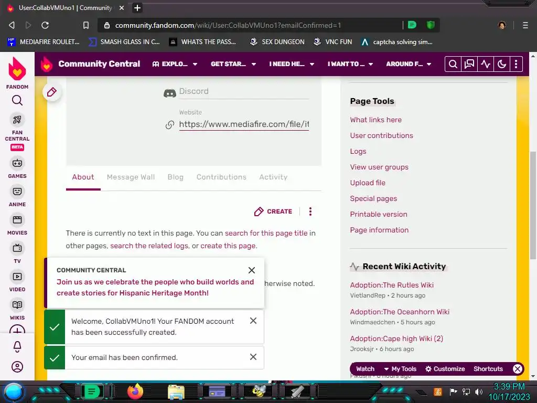This screenshot has height=403, width=537.
Task: Select the About tab
Action: (83, 177)
